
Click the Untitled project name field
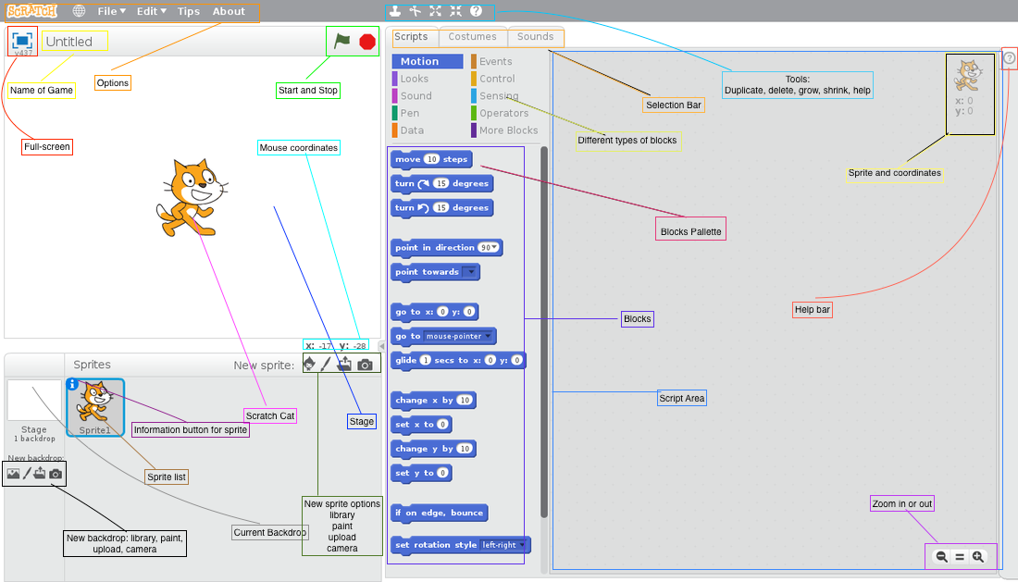click(74, 41)
